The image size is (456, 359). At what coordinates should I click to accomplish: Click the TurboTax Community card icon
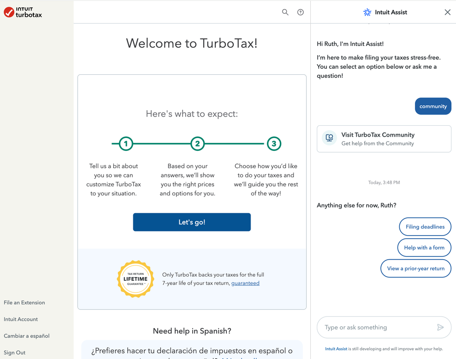pos(329,138)
